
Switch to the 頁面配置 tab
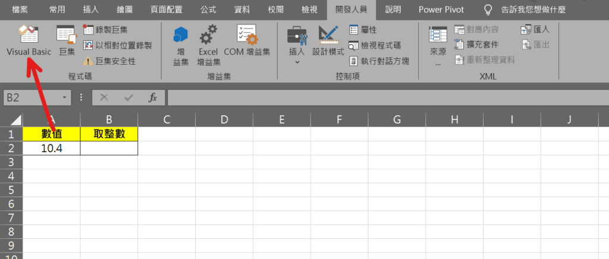coord(167,10)
